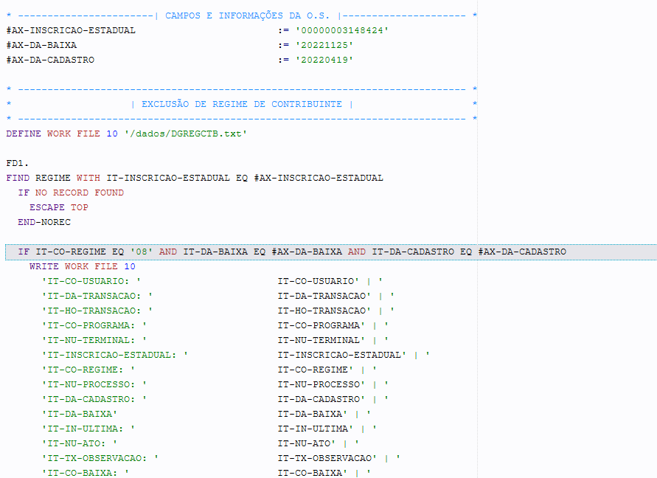Click the ESCAPE TOP statement
657x478 pixels.
point(59,207)
